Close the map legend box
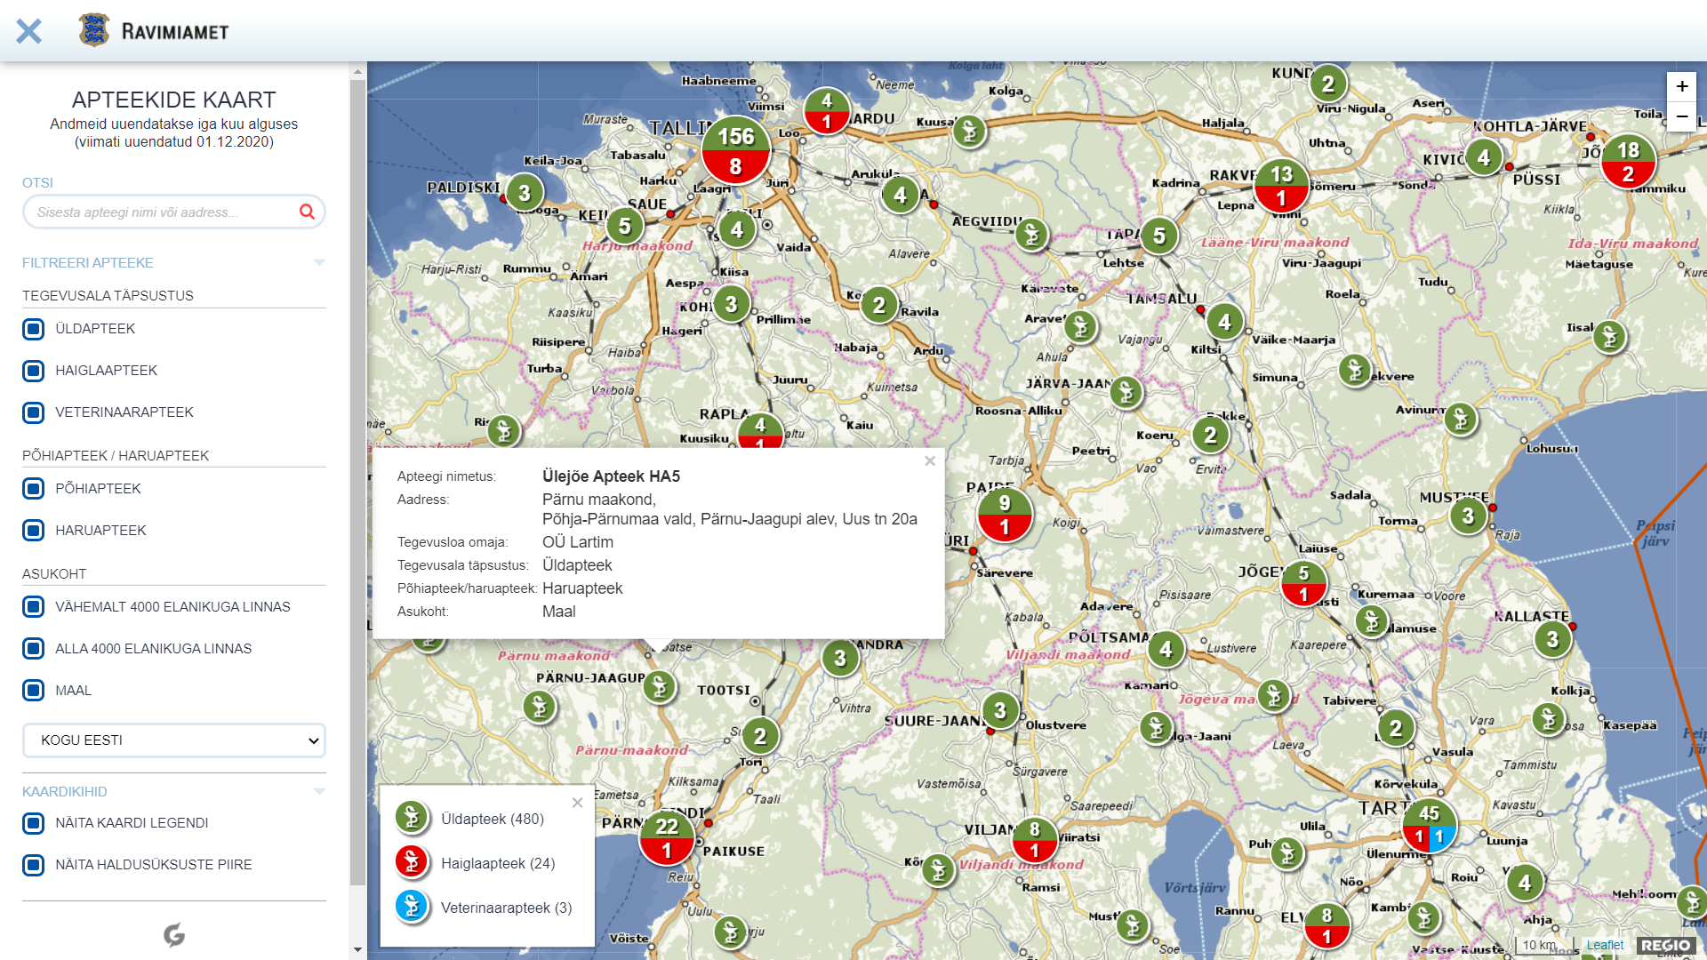 (578, 802)
